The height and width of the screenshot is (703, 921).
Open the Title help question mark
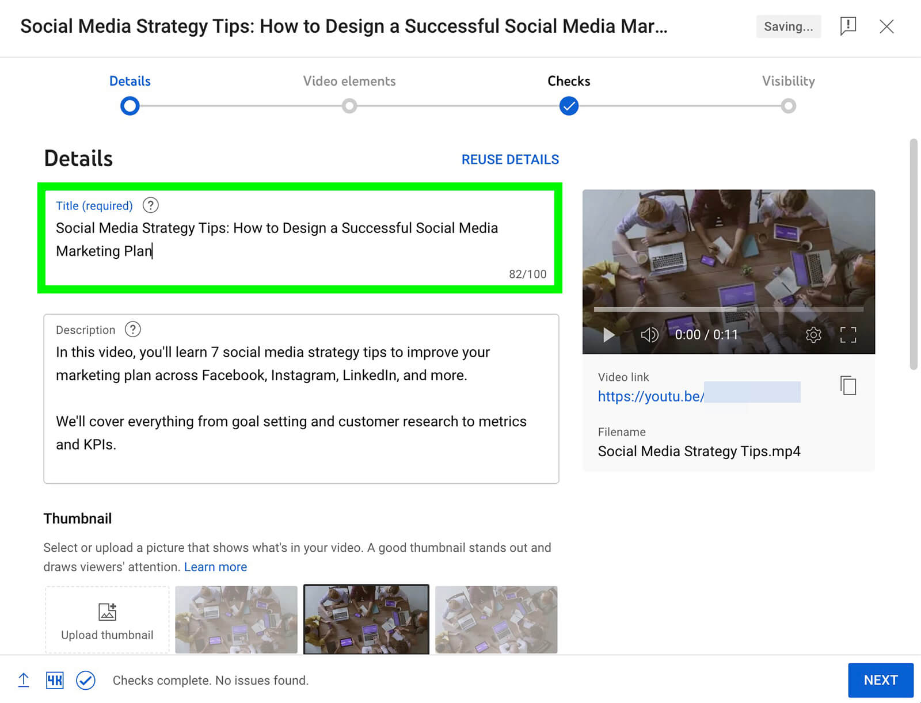coord(151,205)
